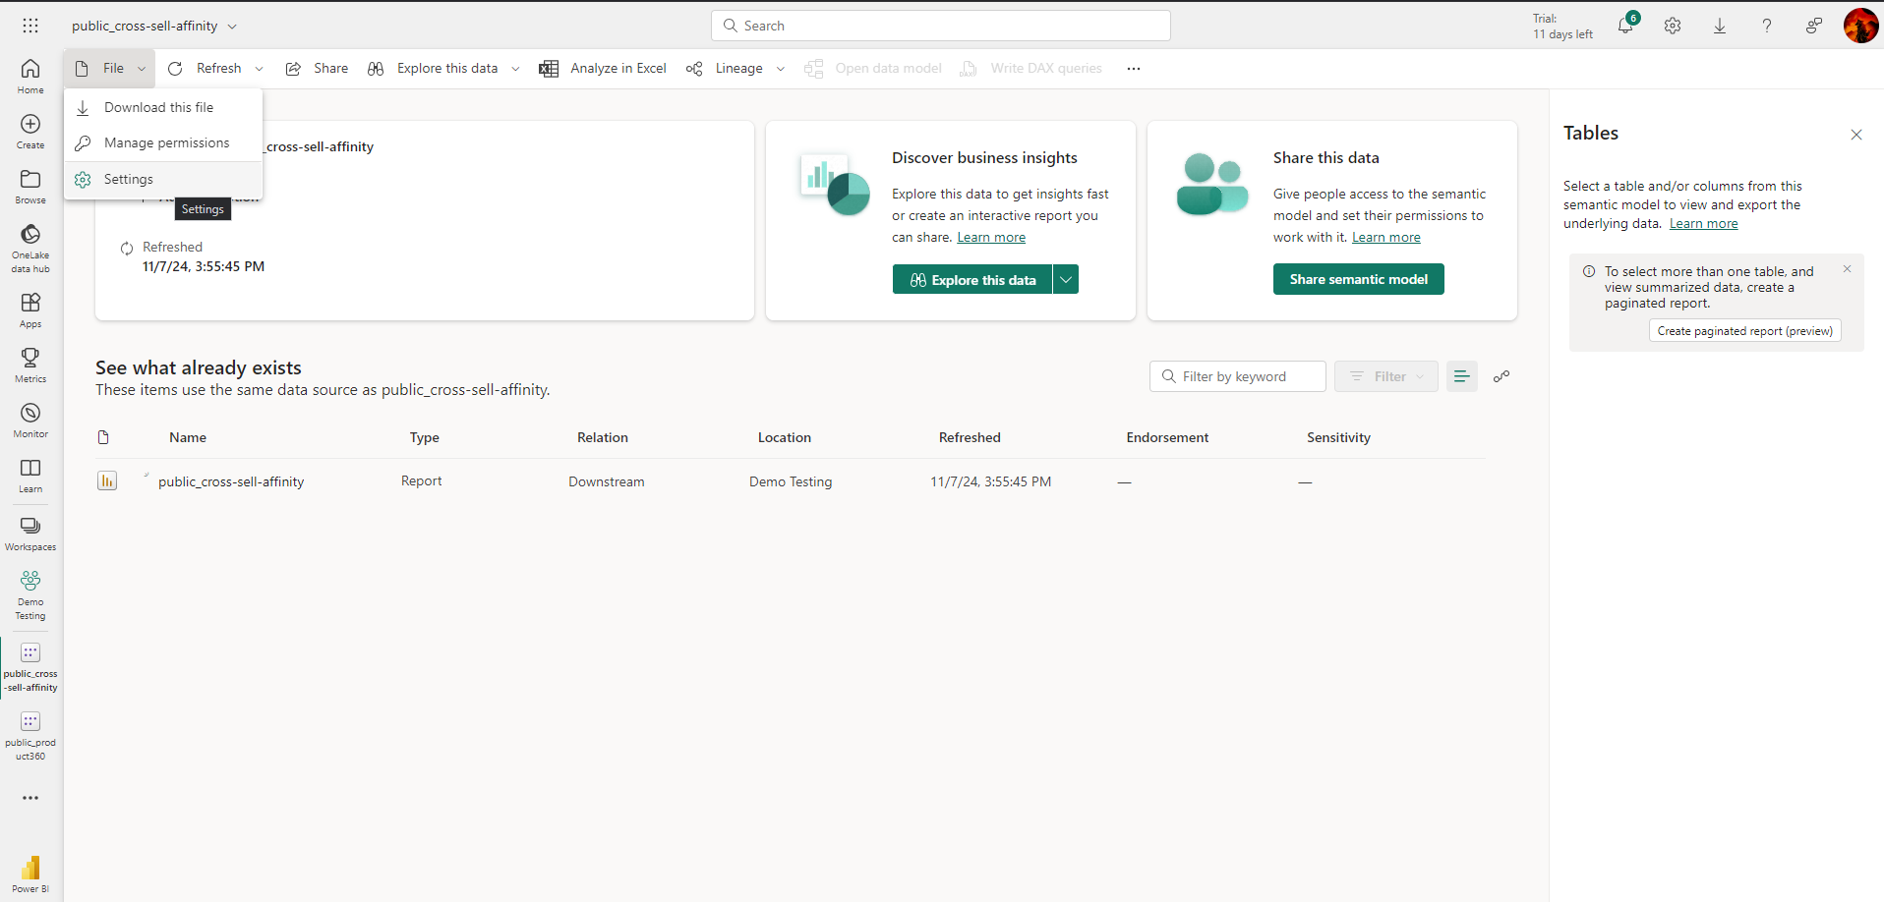Open Learn more link in Discover insights

(991, 238)
